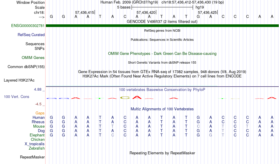Image resolution: width=279 pixels, height=164 pixels.
Task: Select the X_tropicalis alignment row label
Action: click(x=35, y=144)
